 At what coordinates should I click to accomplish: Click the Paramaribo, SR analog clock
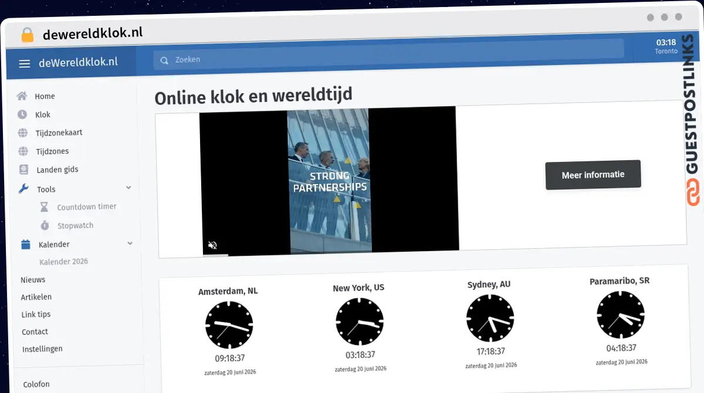click(x=621, y=315)
